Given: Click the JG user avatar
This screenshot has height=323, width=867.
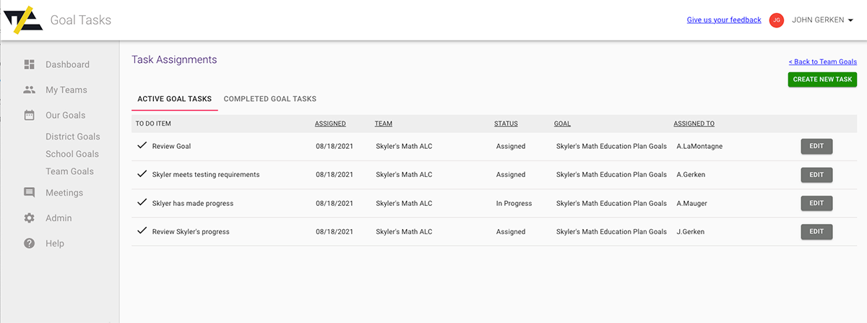Looking at the screenshot, I should coord(777,20).
